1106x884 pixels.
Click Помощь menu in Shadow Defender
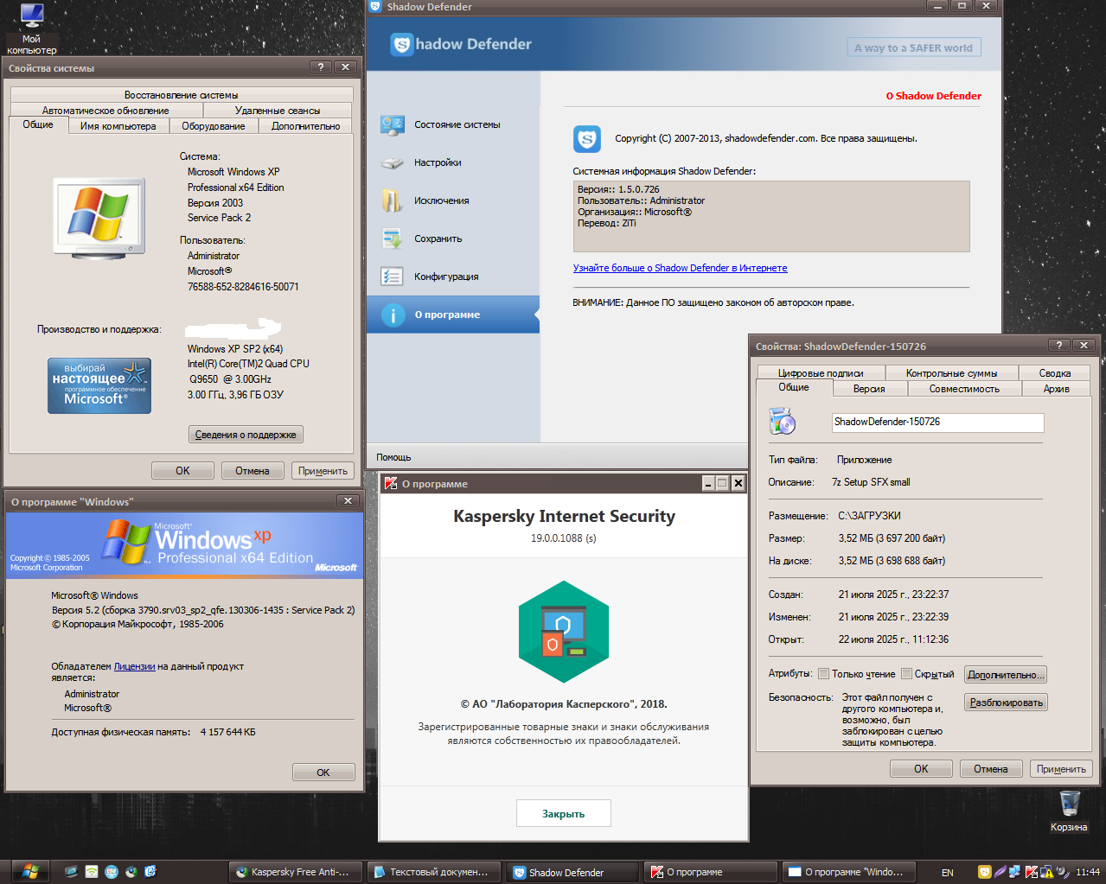tap(393, 457)
